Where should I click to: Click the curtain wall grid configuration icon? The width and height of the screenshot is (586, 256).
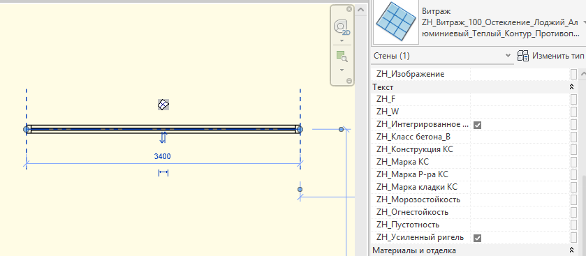[163, 105]
